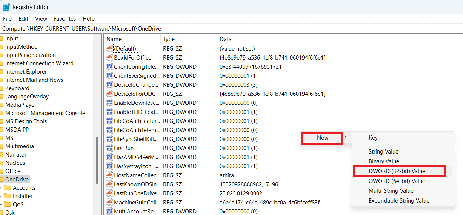Click the DWORD icon beside DeviceIdChange...
Image resolution: width=463 pixels, height=215 pixels.
coord(109,84)
